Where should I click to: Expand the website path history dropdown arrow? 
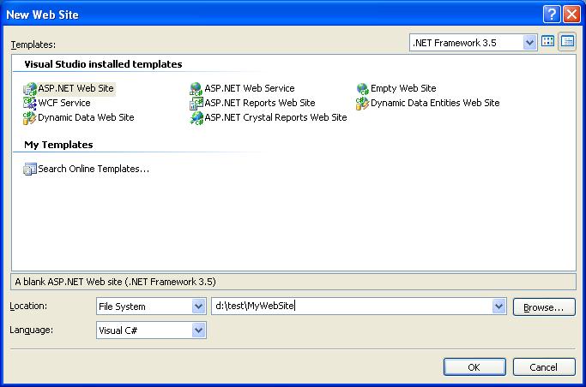[x=498, y=307]
